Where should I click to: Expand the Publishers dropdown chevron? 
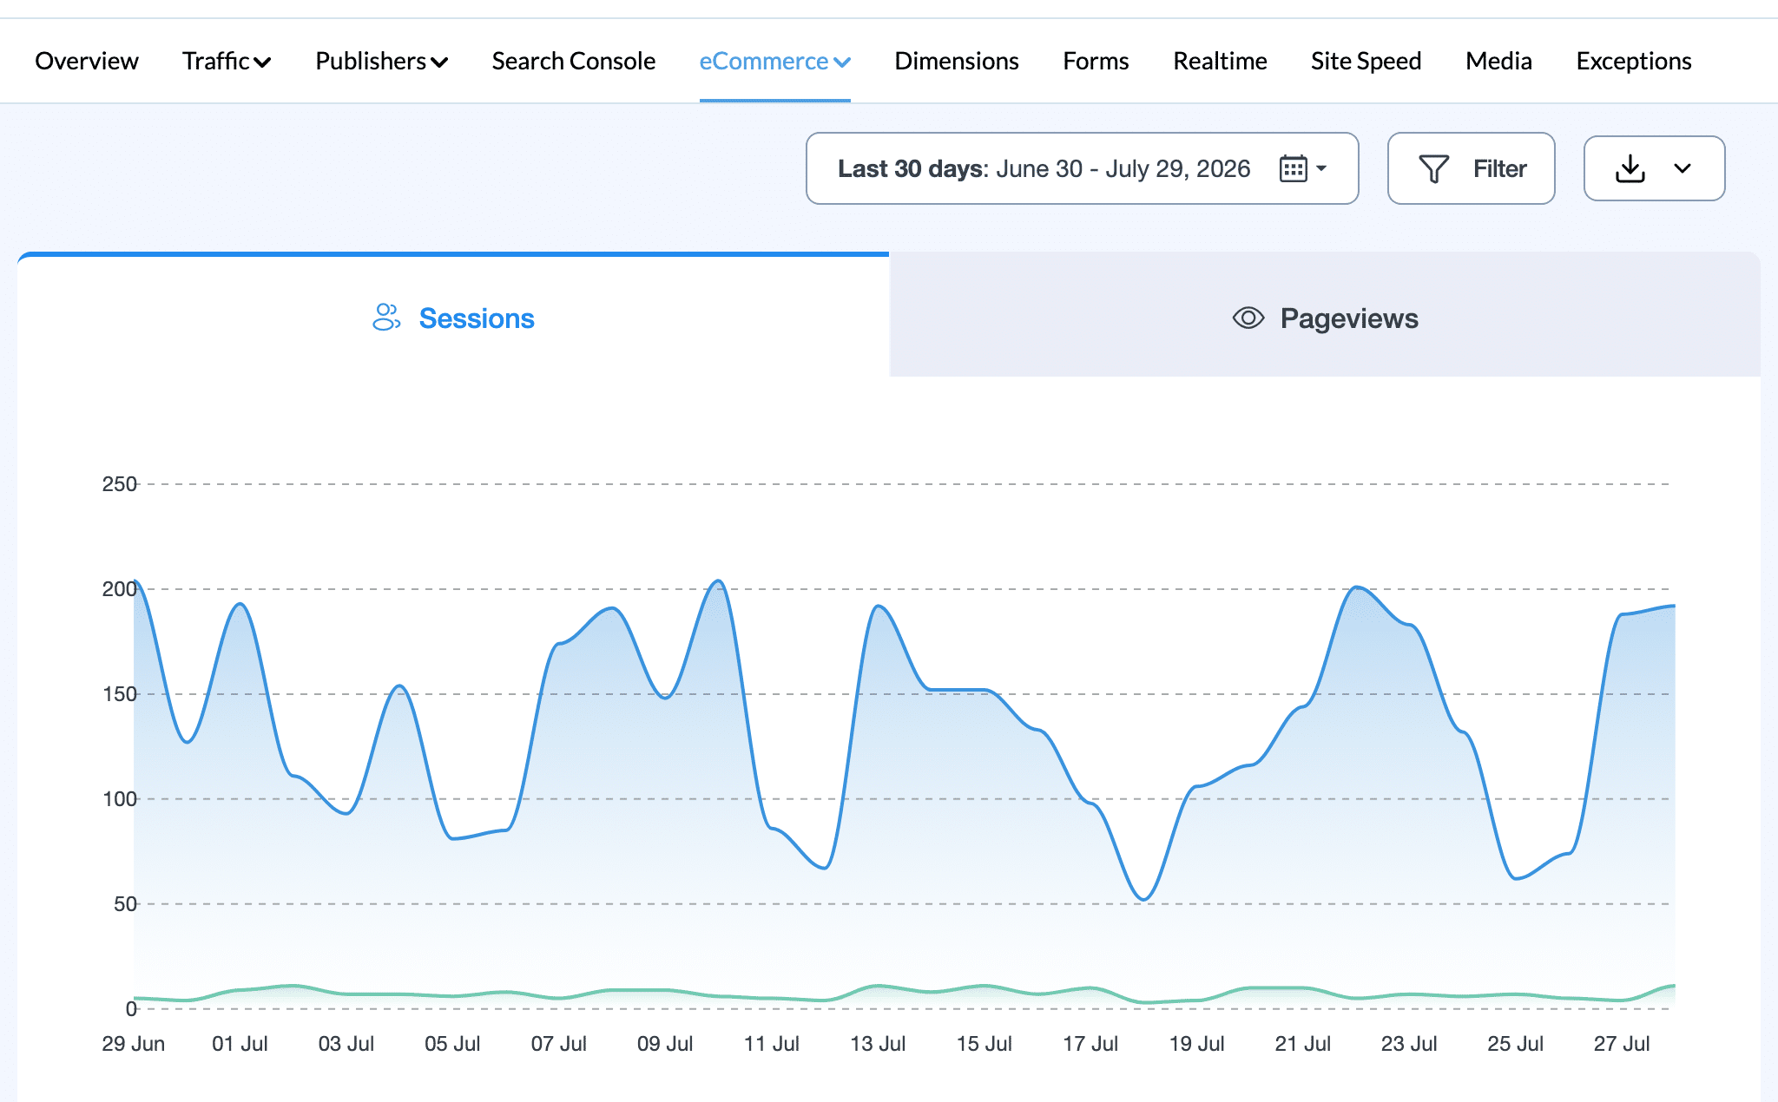pyautogui.click(x=439, y=62)
